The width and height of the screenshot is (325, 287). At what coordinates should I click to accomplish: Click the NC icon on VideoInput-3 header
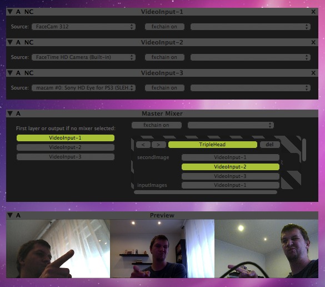point(29,73)
